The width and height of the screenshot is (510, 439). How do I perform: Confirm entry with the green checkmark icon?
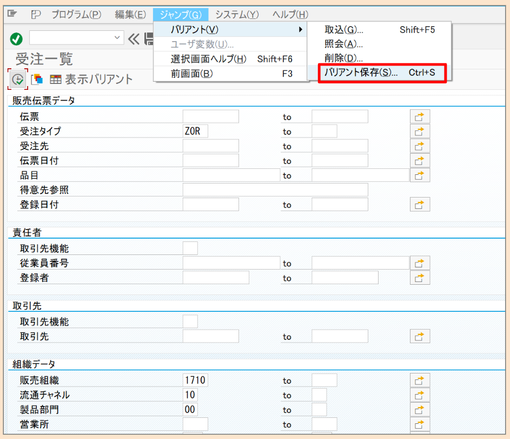15,38
